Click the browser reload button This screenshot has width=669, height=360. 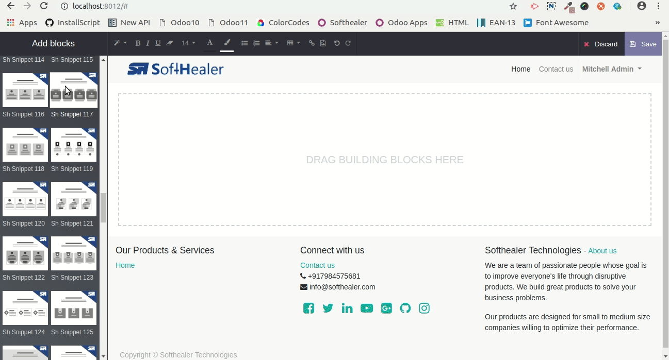click(44, 6)
